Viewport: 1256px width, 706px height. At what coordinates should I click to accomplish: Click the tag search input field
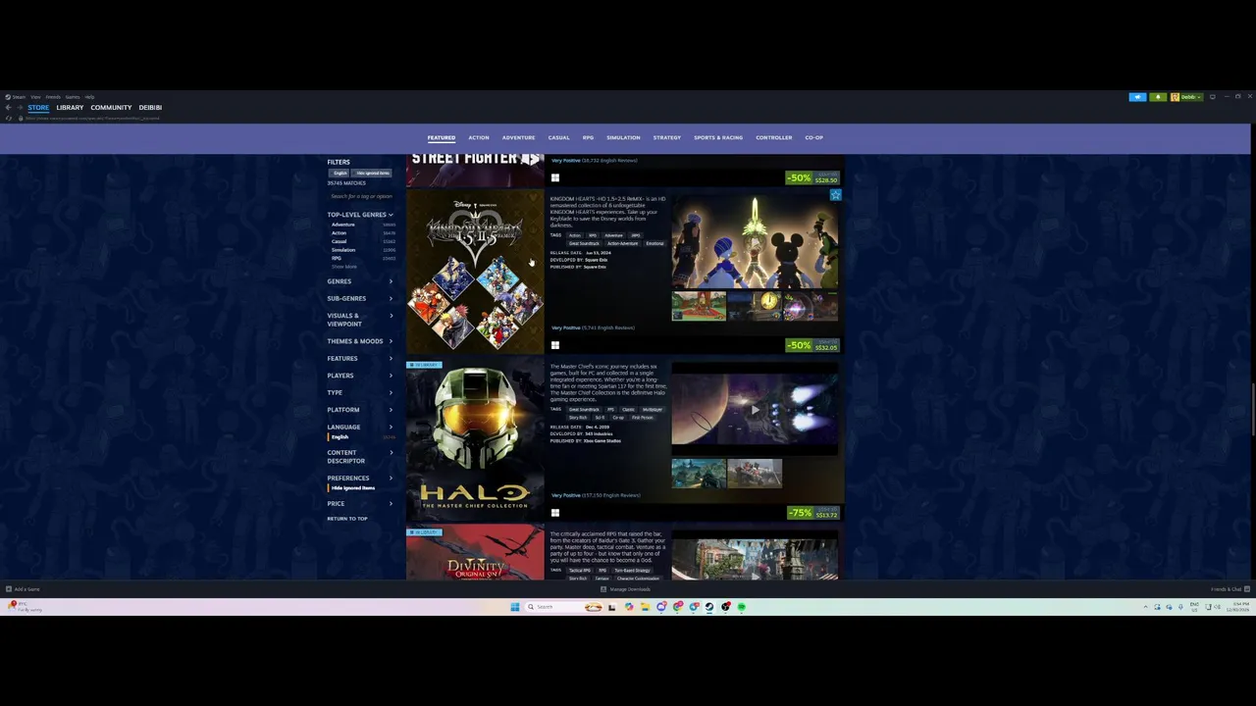(361, 196)
